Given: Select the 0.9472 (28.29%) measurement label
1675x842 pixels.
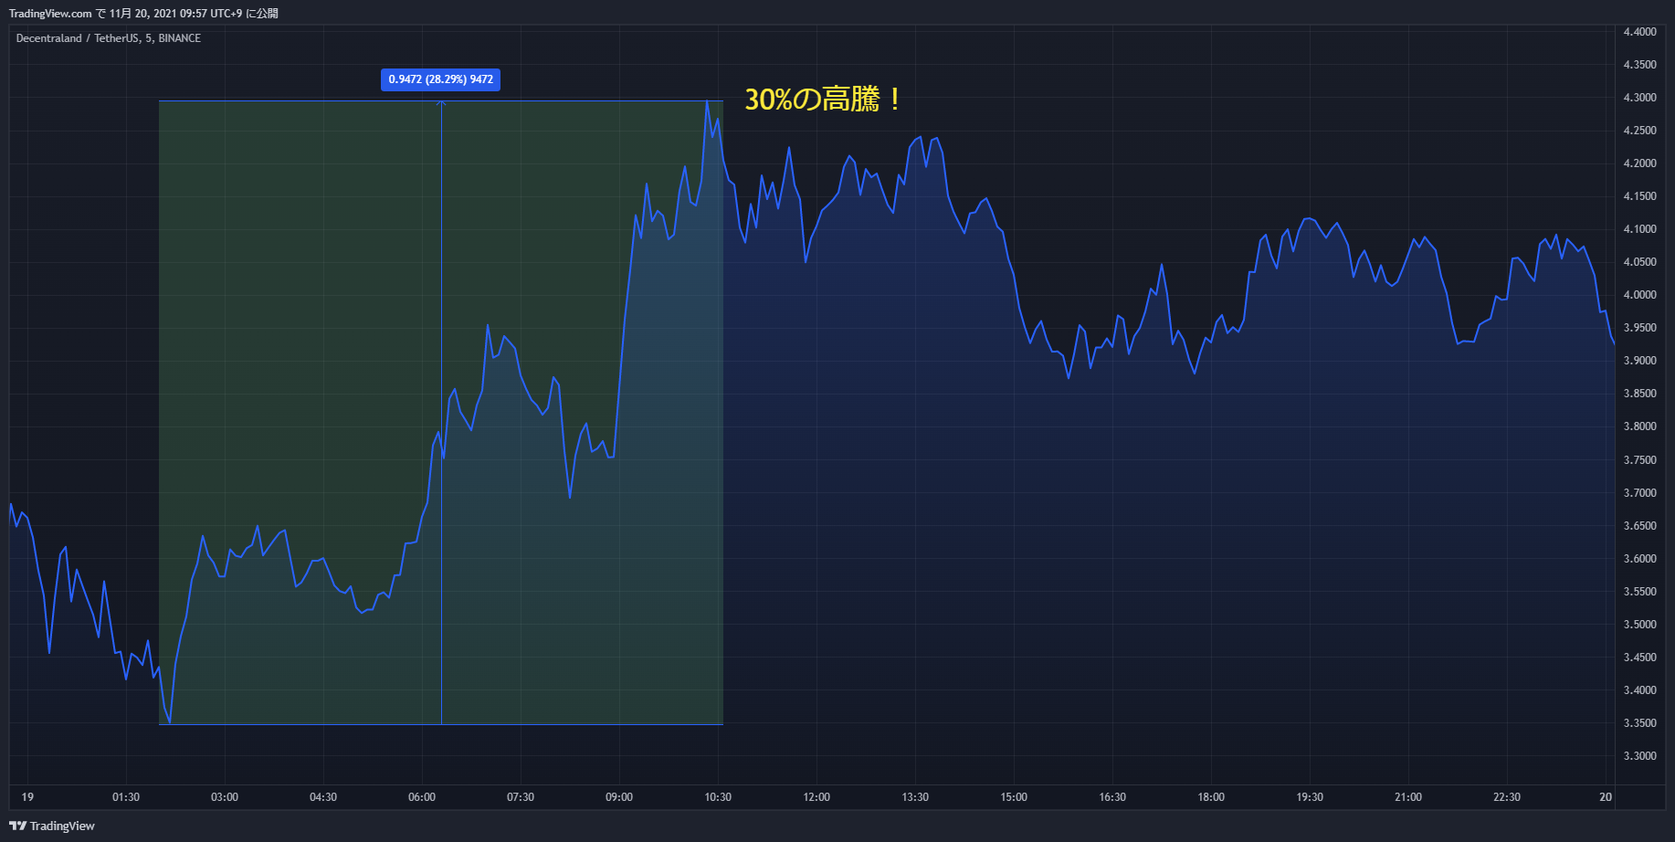Looking at the screenshot, I should point(441,79).
